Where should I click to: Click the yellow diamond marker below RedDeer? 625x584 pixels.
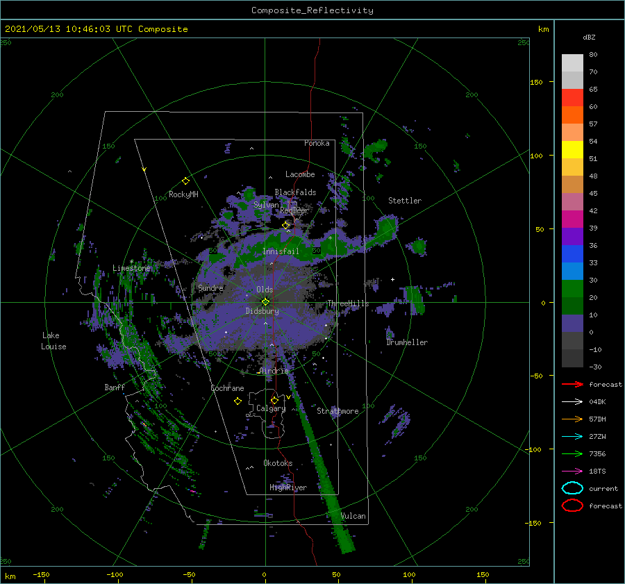[x=286, y=226]
